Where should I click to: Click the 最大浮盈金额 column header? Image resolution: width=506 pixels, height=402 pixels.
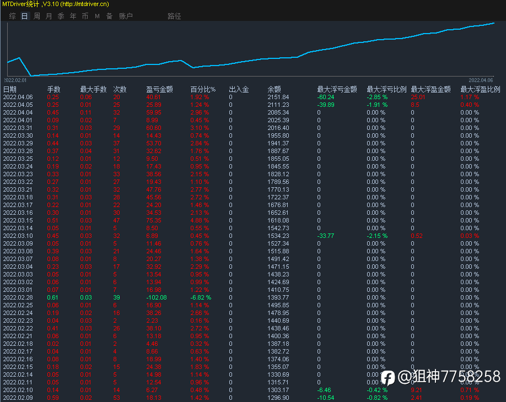(431, 89)
